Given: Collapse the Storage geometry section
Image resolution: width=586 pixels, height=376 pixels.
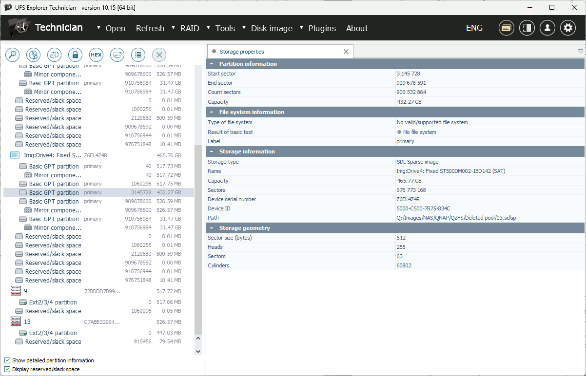Looking at the screenshot, I should click(212, 227).
